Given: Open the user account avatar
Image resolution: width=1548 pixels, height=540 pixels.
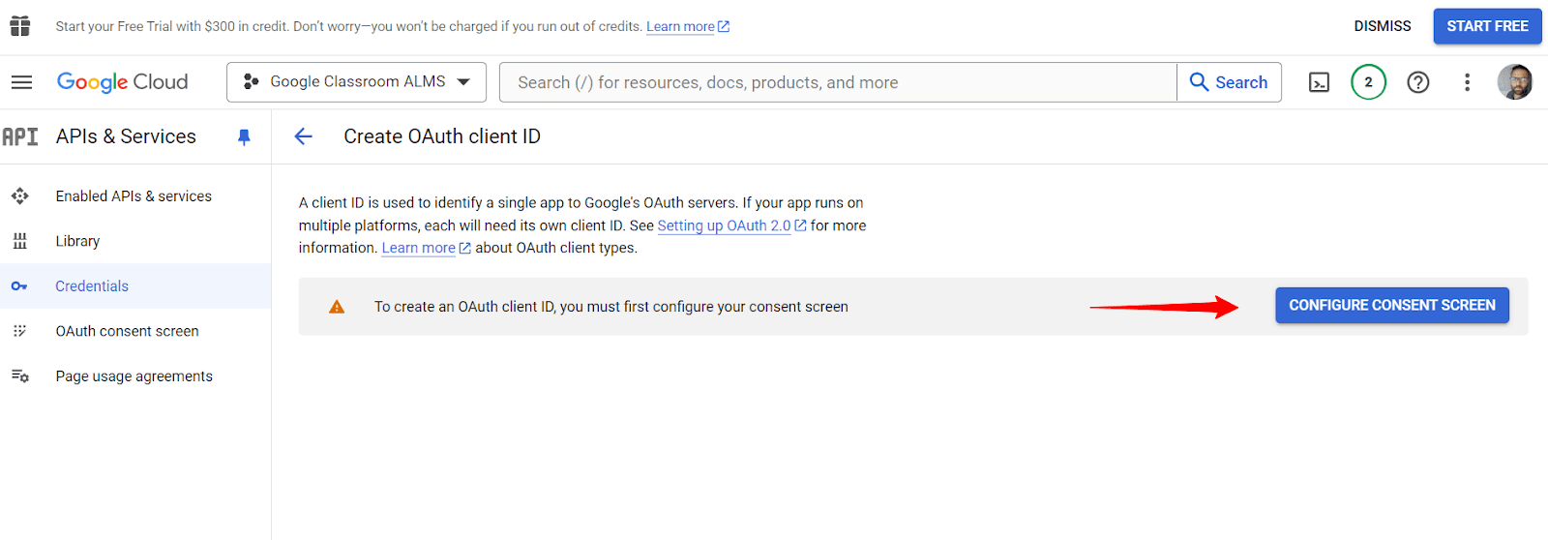Looking at the screenshot, I should click(1515, 82).
